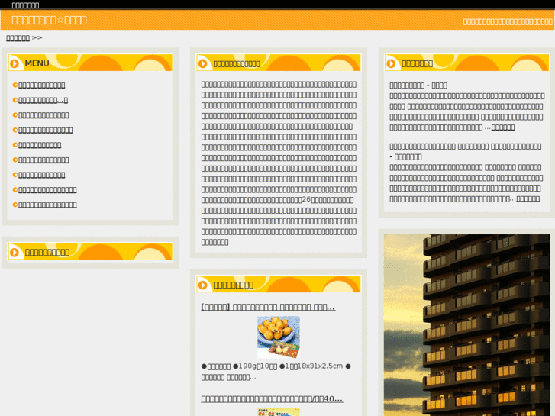
Task: Click the apartment building sunset photo
Action: point(467,325)
